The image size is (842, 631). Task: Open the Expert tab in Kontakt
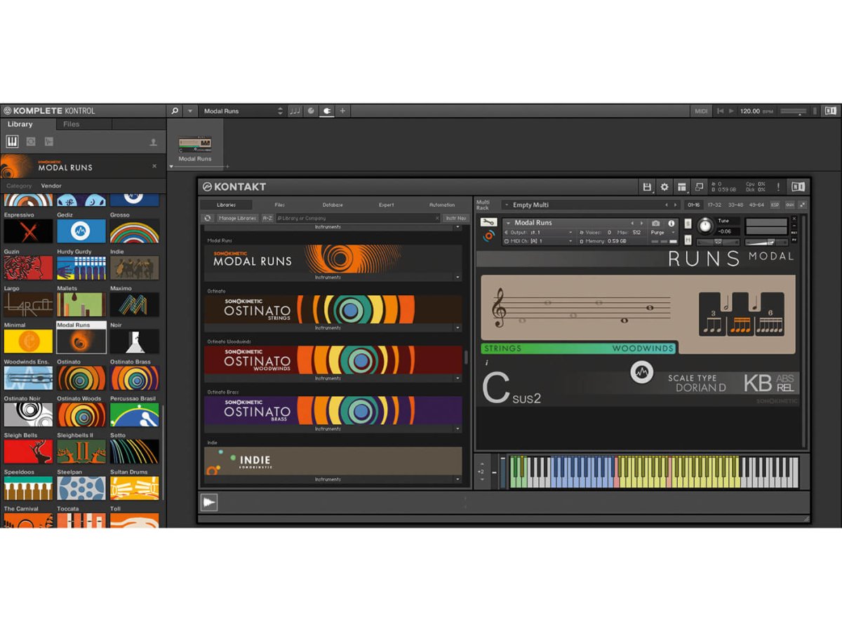click(387, 205)
